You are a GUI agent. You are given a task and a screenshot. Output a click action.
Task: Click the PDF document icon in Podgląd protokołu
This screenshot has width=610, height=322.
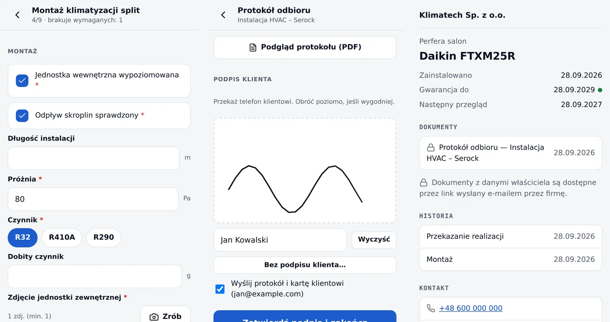pyautogui.click(x=253, y=47)
